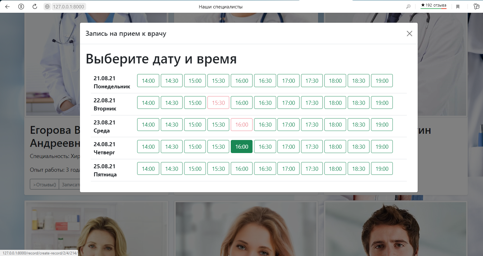This screenshot has height=256, width=483.
Task: Click the bookmark flag icon
Action: [x=457, y=7]
